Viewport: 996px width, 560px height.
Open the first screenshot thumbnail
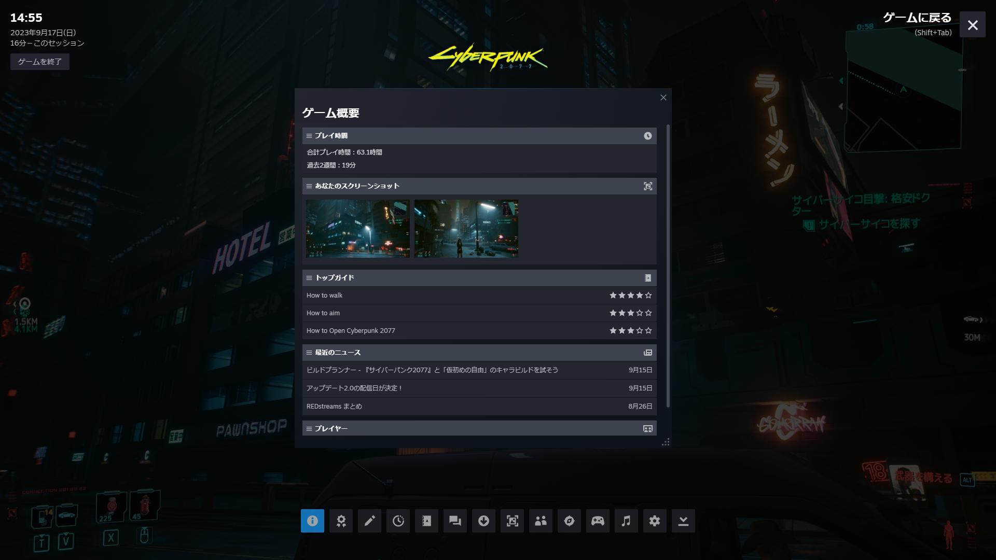(x=358, y=229)
